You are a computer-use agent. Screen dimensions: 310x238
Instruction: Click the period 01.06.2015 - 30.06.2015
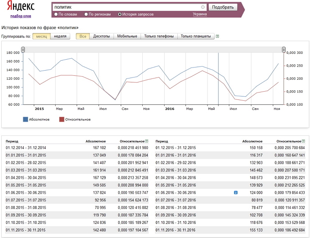pos(26,192)
